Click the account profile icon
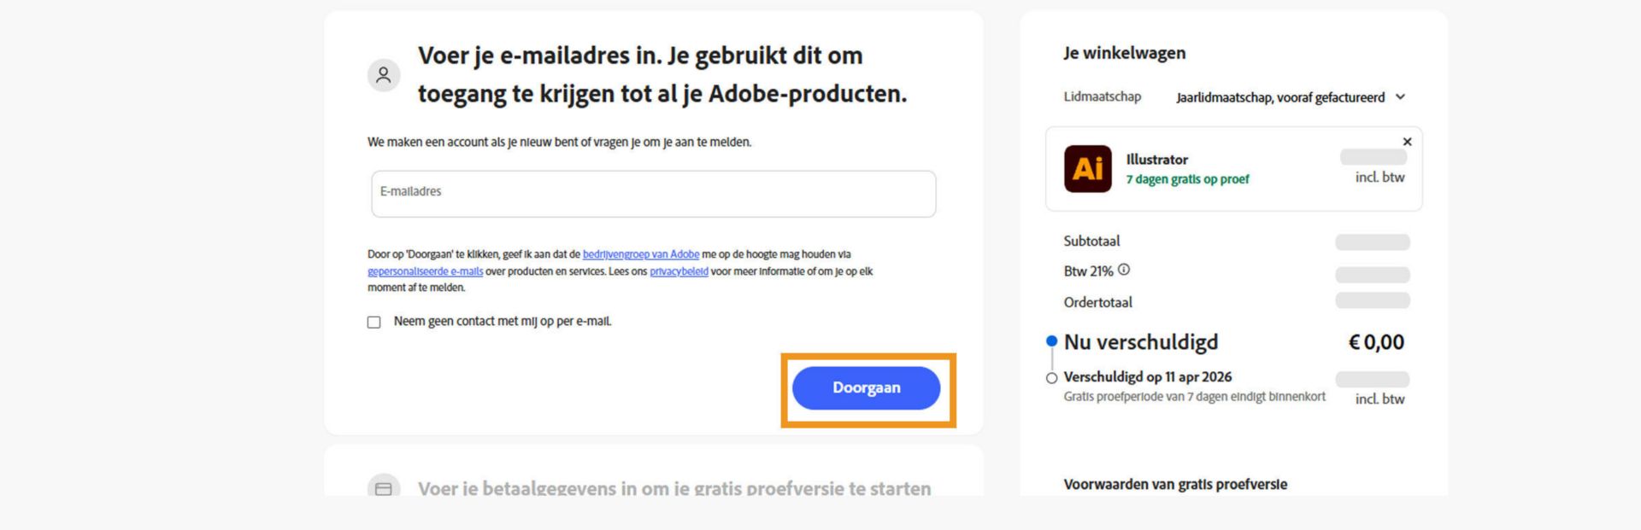 (384, 75)
